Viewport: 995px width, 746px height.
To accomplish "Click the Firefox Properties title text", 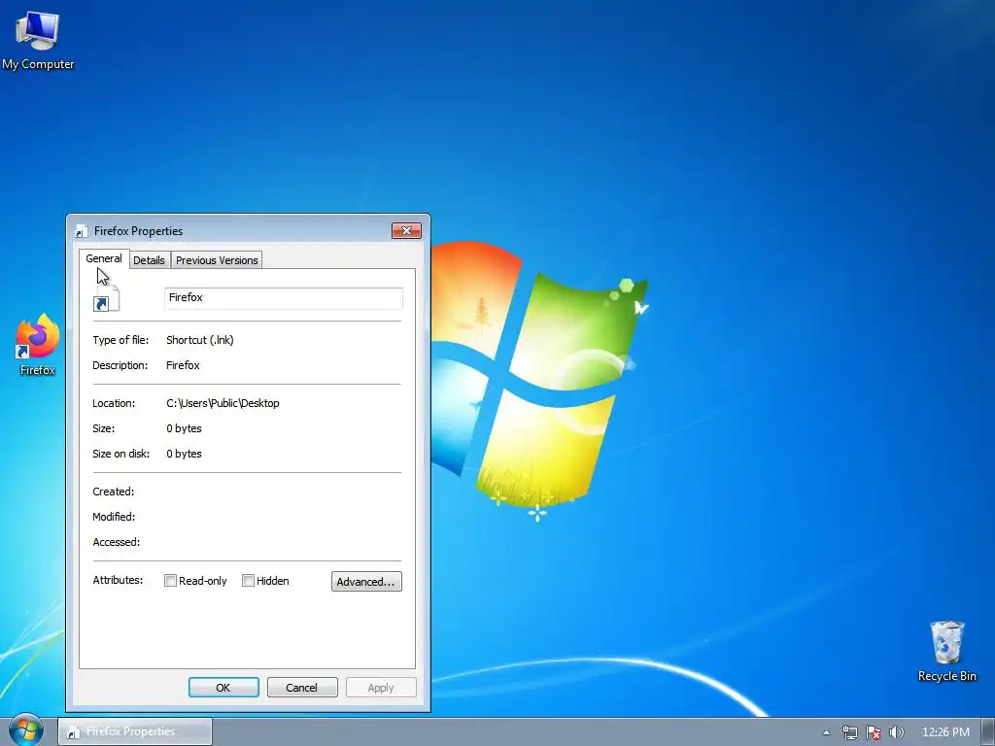I will [x=138, y=231].
